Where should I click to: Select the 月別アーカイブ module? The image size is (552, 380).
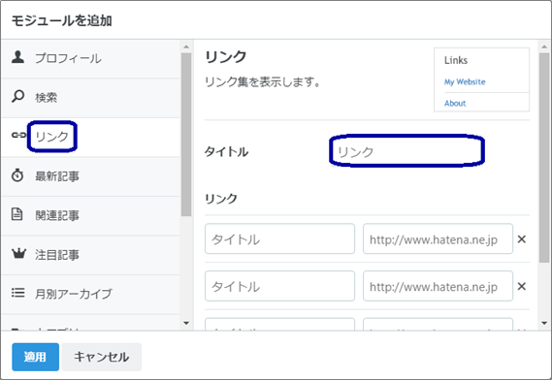(x=91, y=295)
